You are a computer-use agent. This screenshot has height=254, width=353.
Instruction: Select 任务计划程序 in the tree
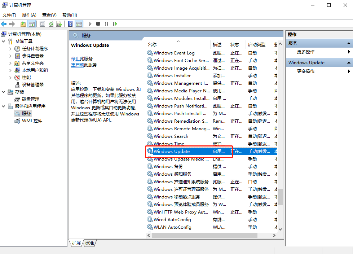point(35,49)
